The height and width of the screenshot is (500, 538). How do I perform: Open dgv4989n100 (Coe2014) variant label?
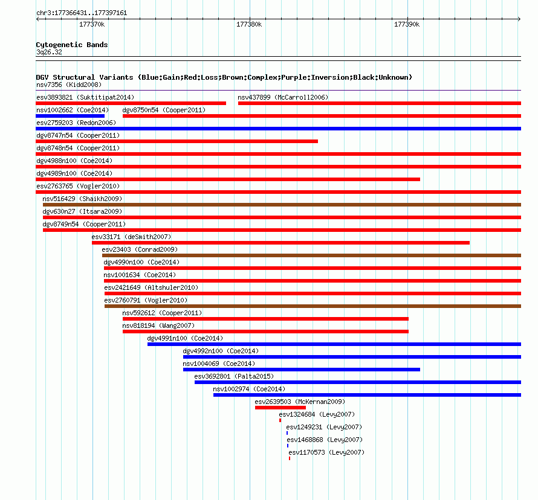(74, 173)
